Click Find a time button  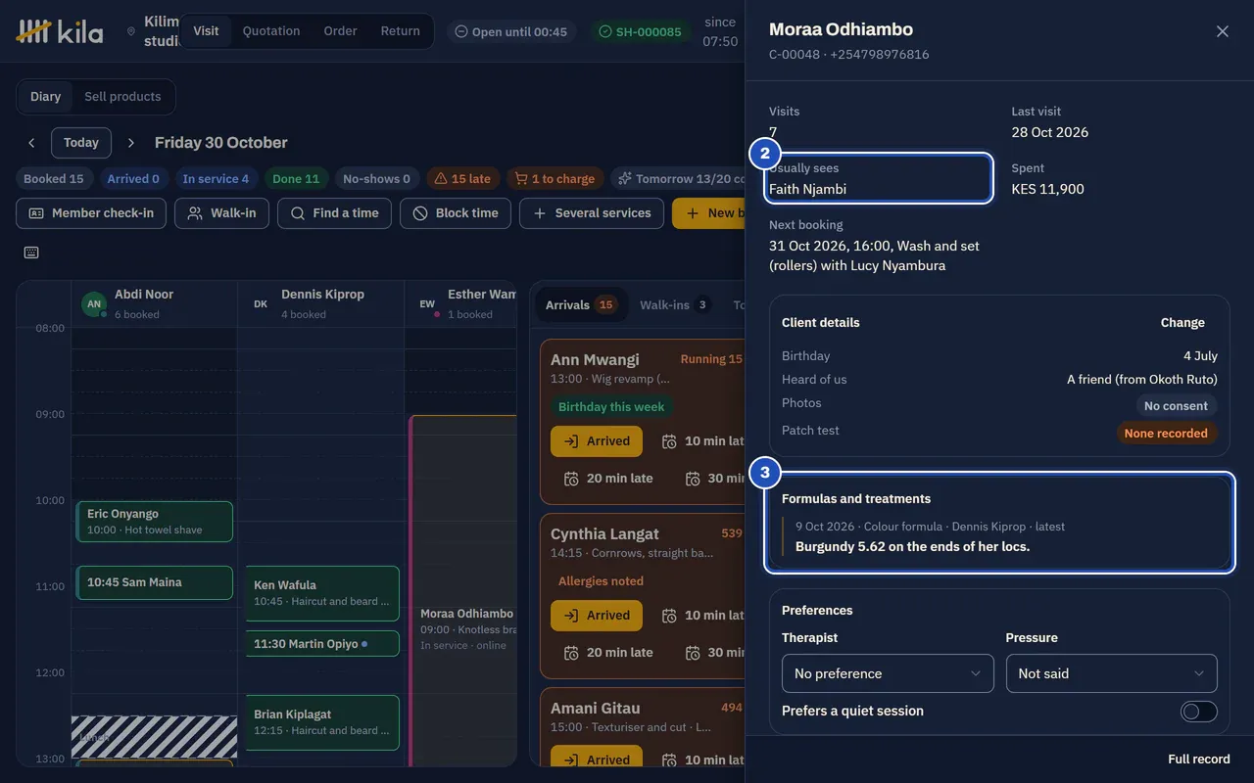pyautogui.click(x=335, y=213)
